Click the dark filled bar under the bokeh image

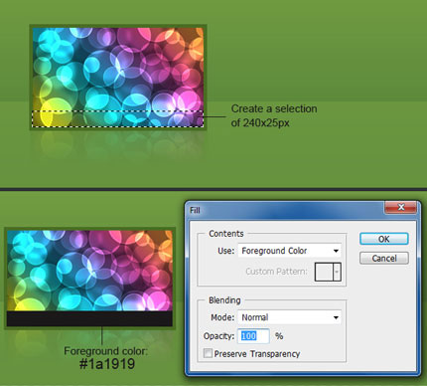pyautogui.click(x=89, y=318)
